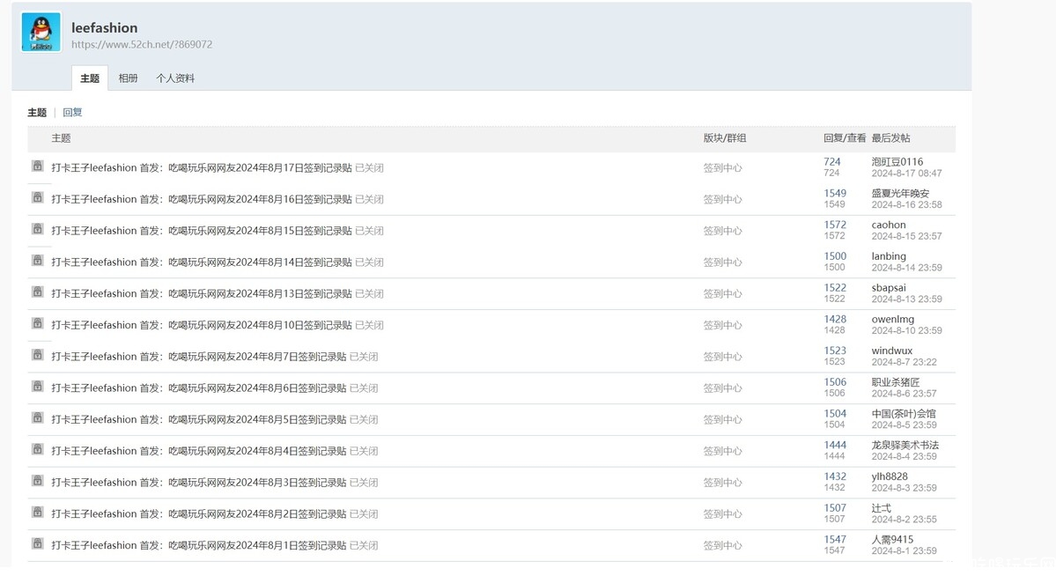Viewport: 1056px width, 576px height.
Task: Click the locked thread icon for 8月15日 post
Action: [38, 229]
